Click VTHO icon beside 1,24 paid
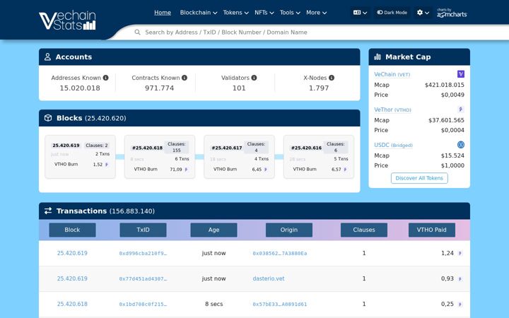Viewport: 509px width, 318px height. click(x=460, y=254)
